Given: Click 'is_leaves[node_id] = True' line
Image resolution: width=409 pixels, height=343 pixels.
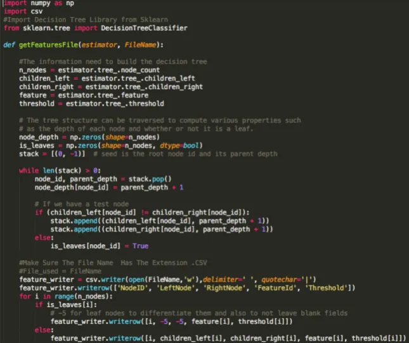Looking at the screenshot, I should pyautogui.click(x=100, y=246).
